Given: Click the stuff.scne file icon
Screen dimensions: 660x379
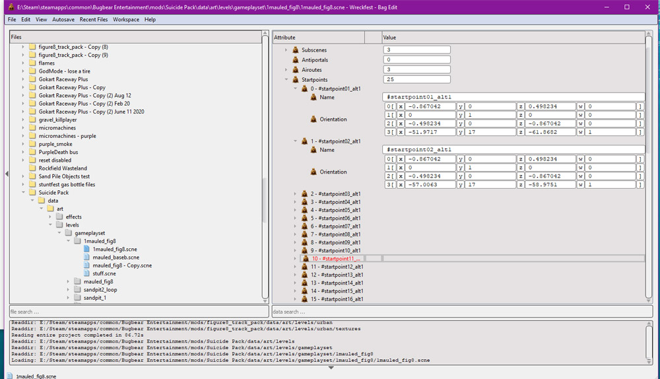Looking at the screenshot, I should (x=86, y=273).
